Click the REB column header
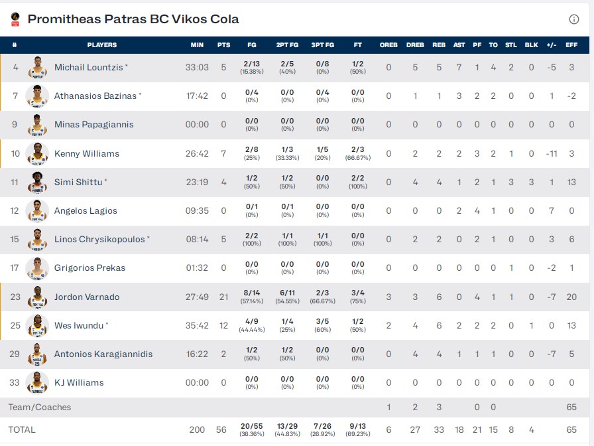Screen dimensions: 594x446 click(x=439, y=45)
